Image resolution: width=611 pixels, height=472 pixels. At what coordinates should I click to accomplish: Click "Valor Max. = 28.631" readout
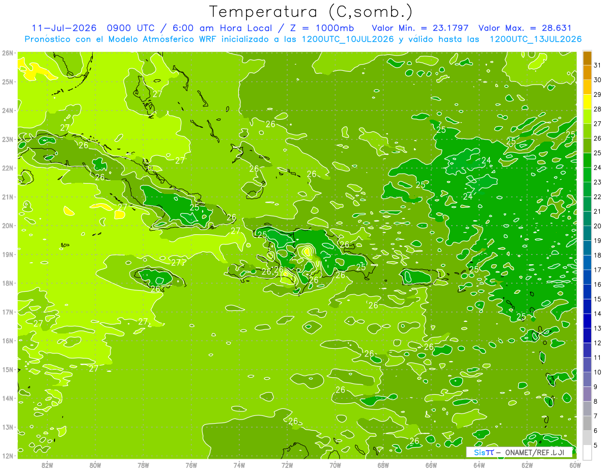pos(524,28)
